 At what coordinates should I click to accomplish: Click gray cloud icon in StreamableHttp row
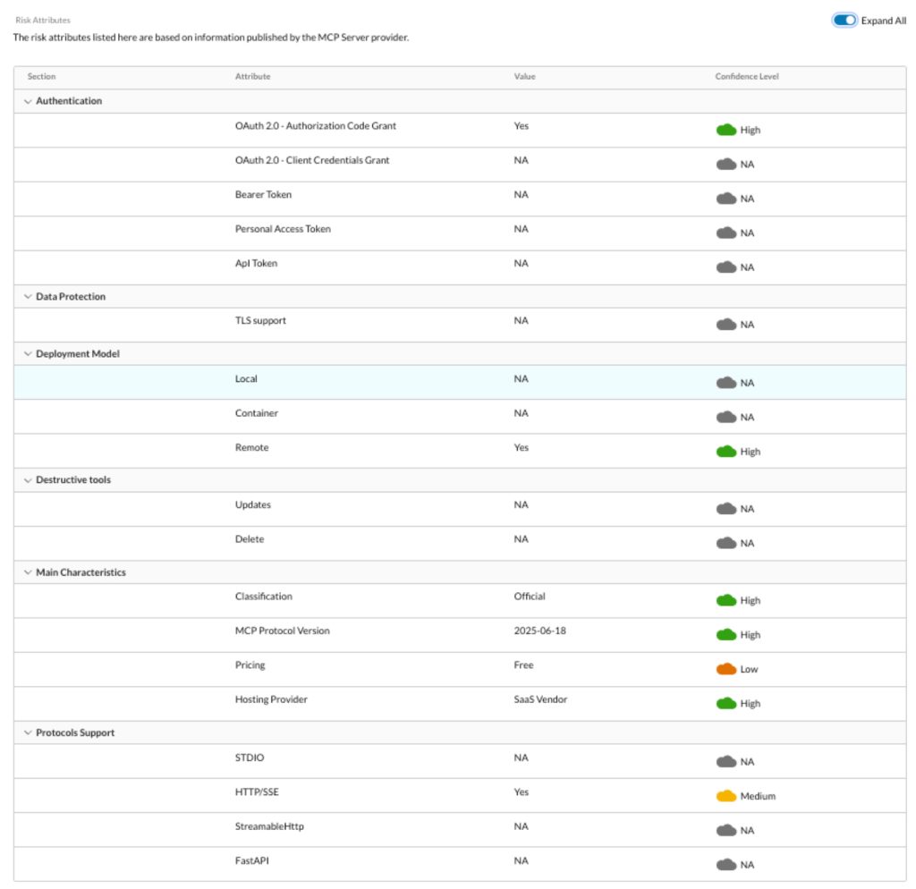(x=726, y=831)
